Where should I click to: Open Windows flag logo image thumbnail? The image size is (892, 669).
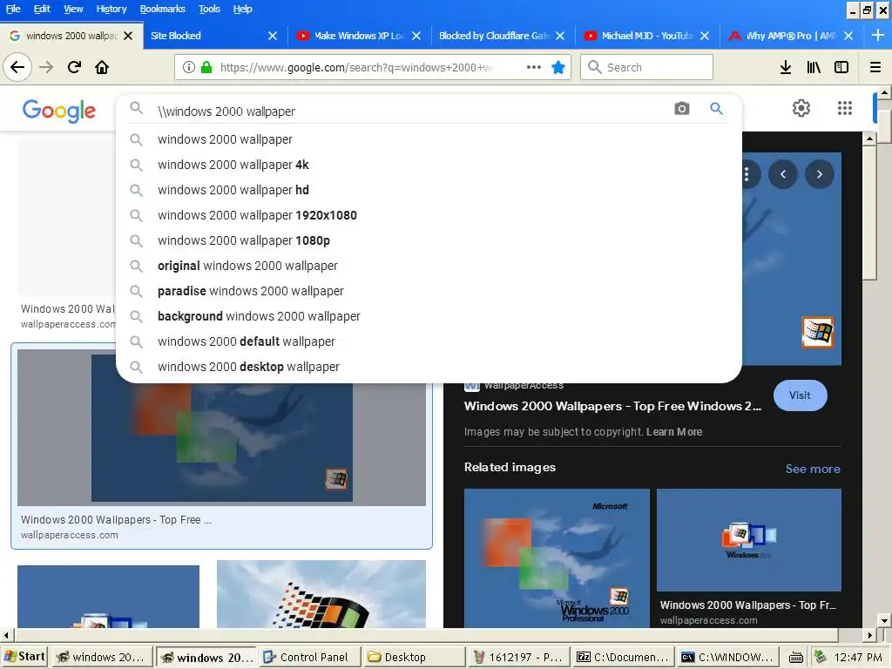[x=321, y=594]
